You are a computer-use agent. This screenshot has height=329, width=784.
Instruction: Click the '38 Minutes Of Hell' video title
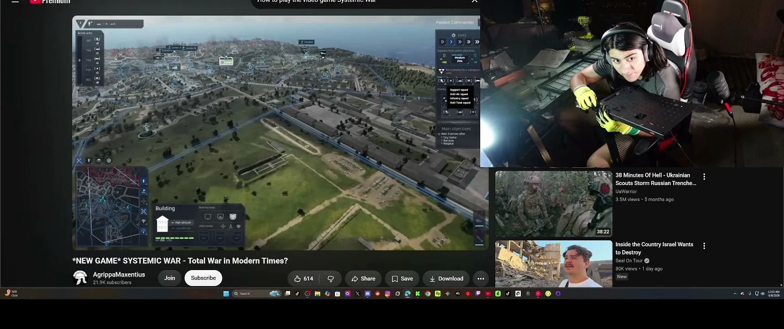pos(656,179)
